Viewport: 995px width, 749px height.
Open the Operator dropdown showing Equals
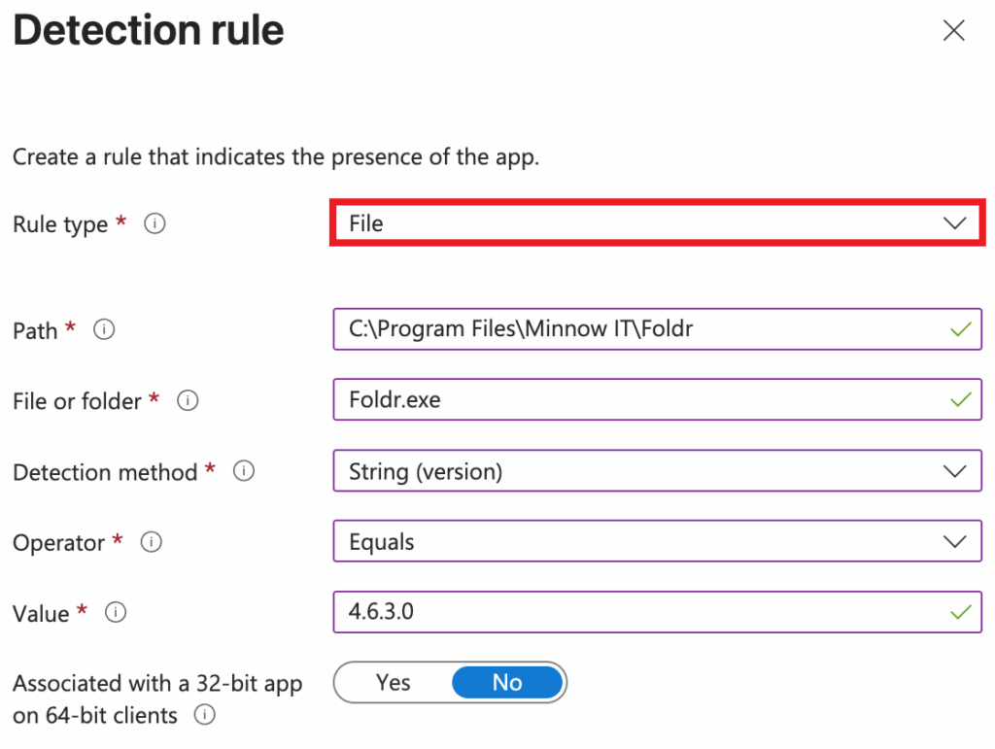[x=657, y=542]
